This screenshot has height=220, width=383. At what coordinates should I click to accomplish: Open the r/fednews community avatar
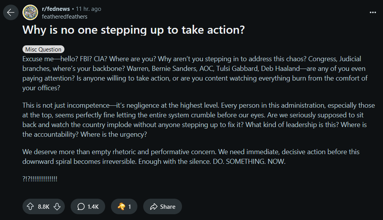click(x=30, y=12)
